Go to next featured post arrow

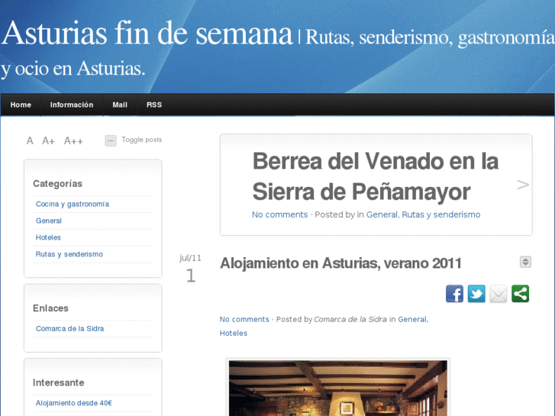pos(523,185)
